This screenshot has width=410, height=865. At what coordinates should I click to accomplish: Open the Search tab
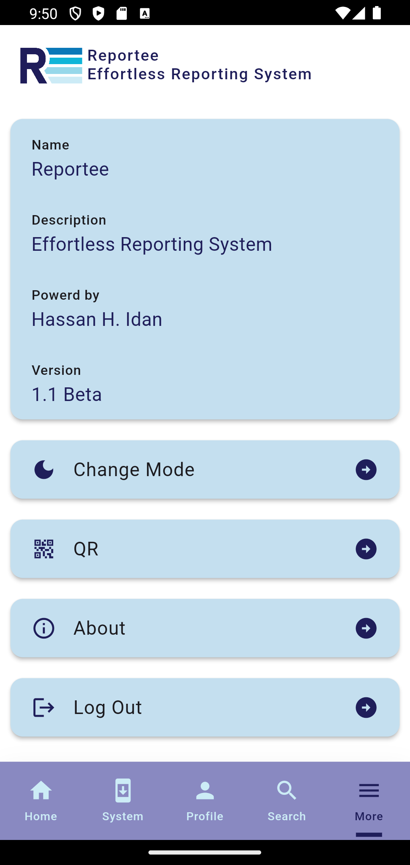click(x=287, y=801)
